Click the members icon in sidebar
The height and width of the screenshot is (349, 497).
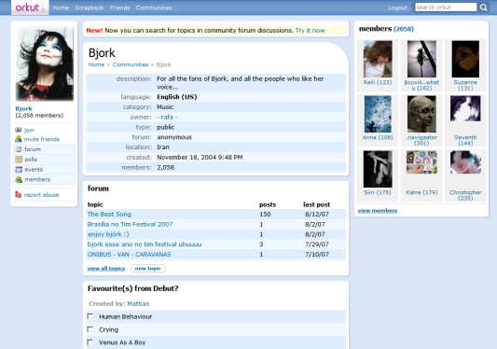tap(19, 179)
